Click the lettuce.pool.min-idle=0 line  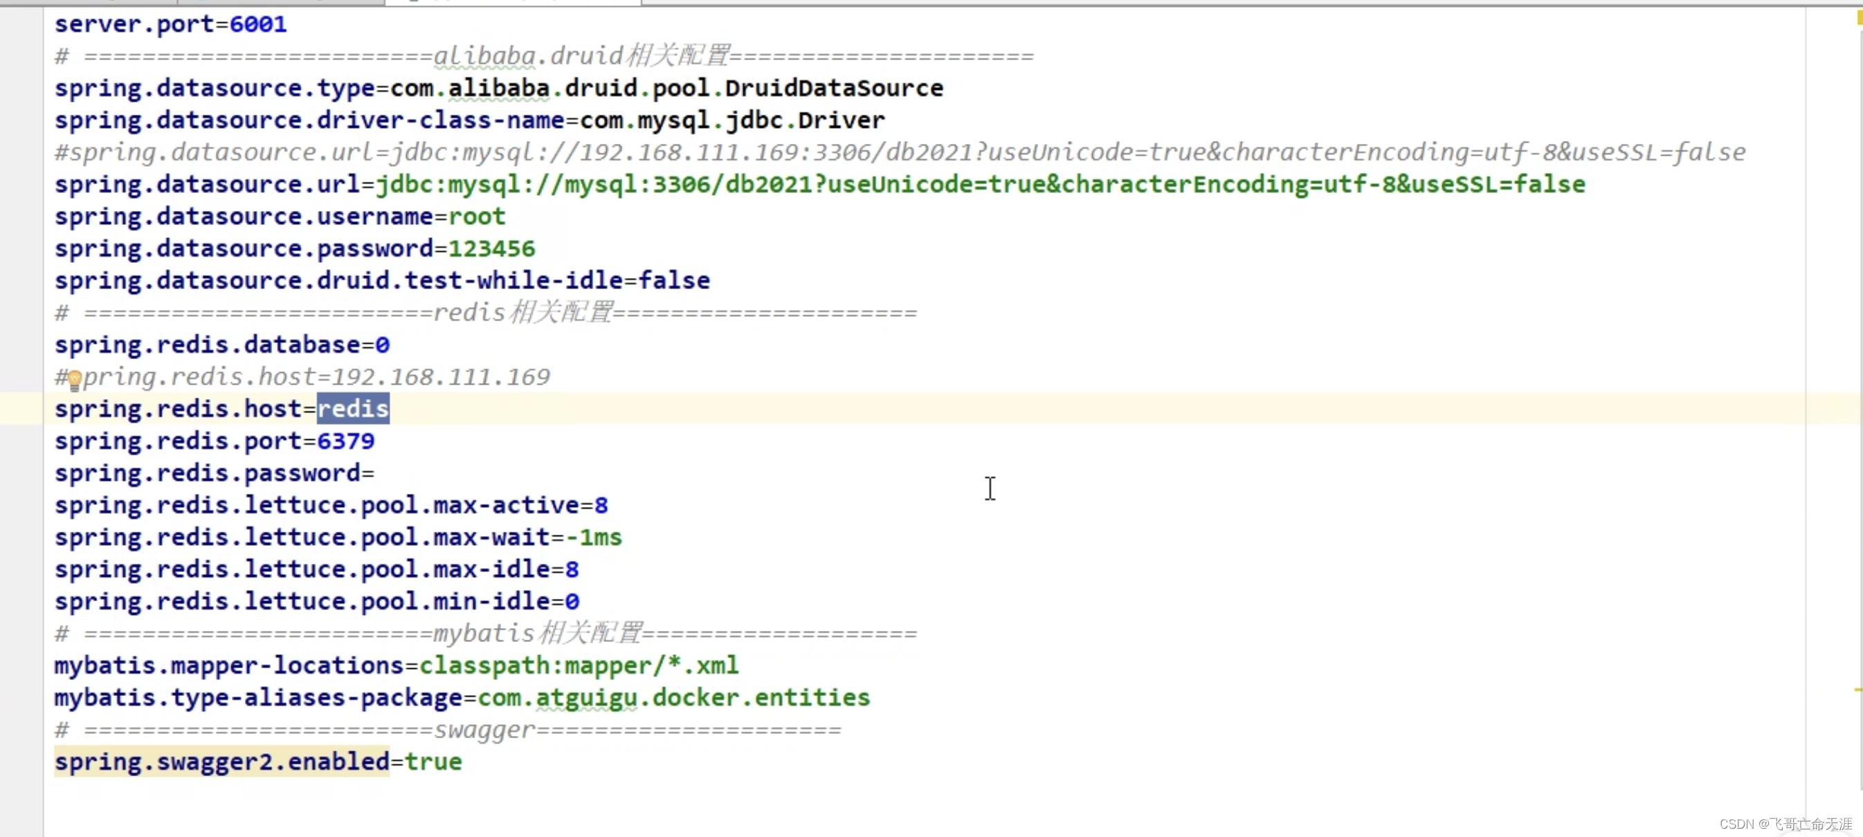[317, 601]
